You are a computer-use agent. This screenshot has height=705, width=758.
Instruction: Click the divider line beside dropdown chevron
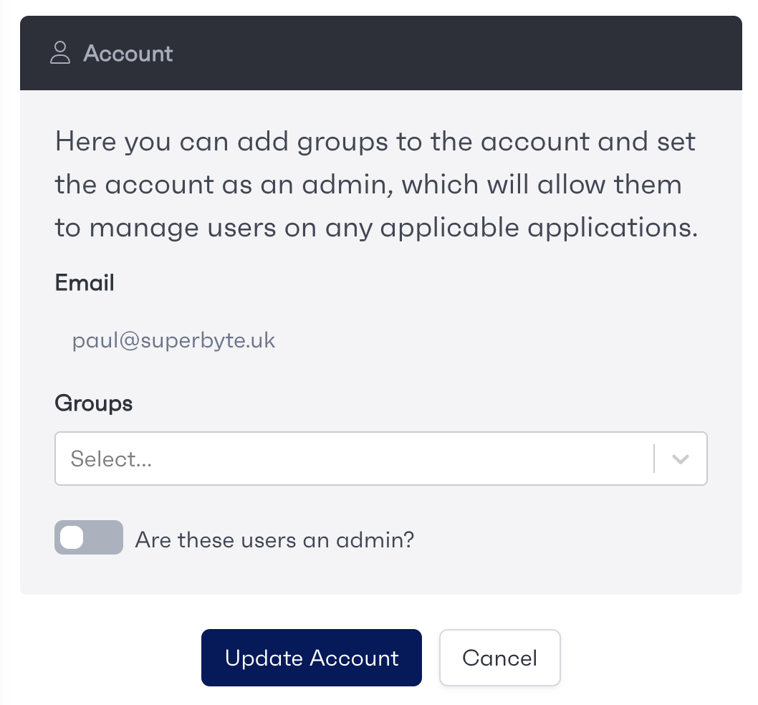[x=654, y=459]
